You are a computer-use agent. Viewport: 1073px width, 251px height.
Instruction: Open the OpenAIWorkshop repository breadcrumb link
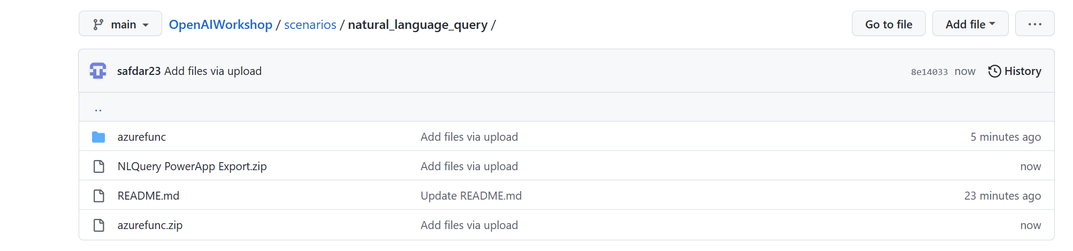tap(220, 25)
